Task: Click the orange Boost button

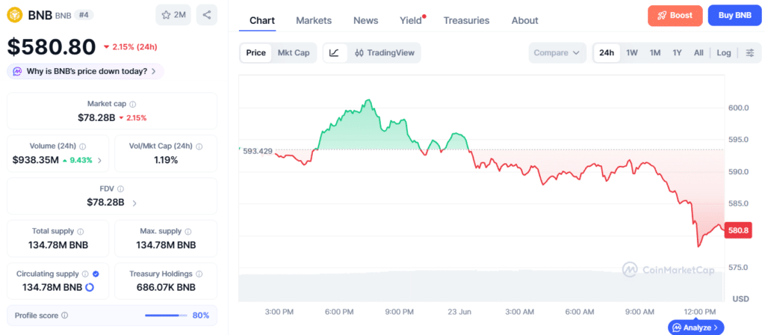Action: tap(675, 15)
